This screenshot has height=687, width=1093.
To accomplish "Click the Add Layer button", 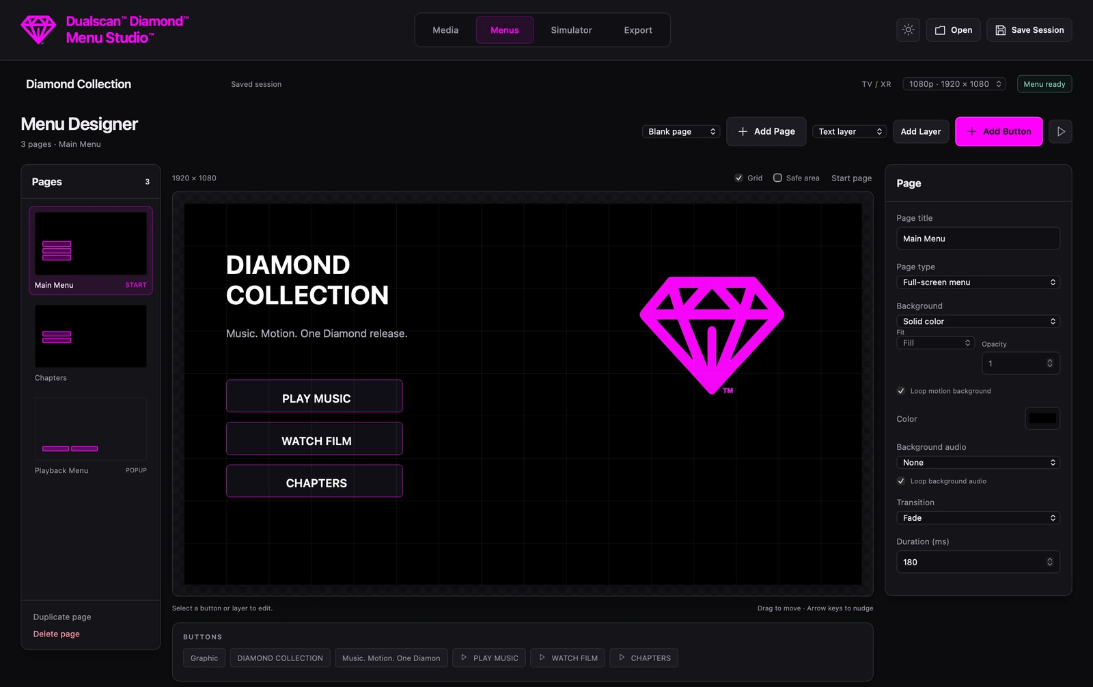I will (x=921, y=131).
